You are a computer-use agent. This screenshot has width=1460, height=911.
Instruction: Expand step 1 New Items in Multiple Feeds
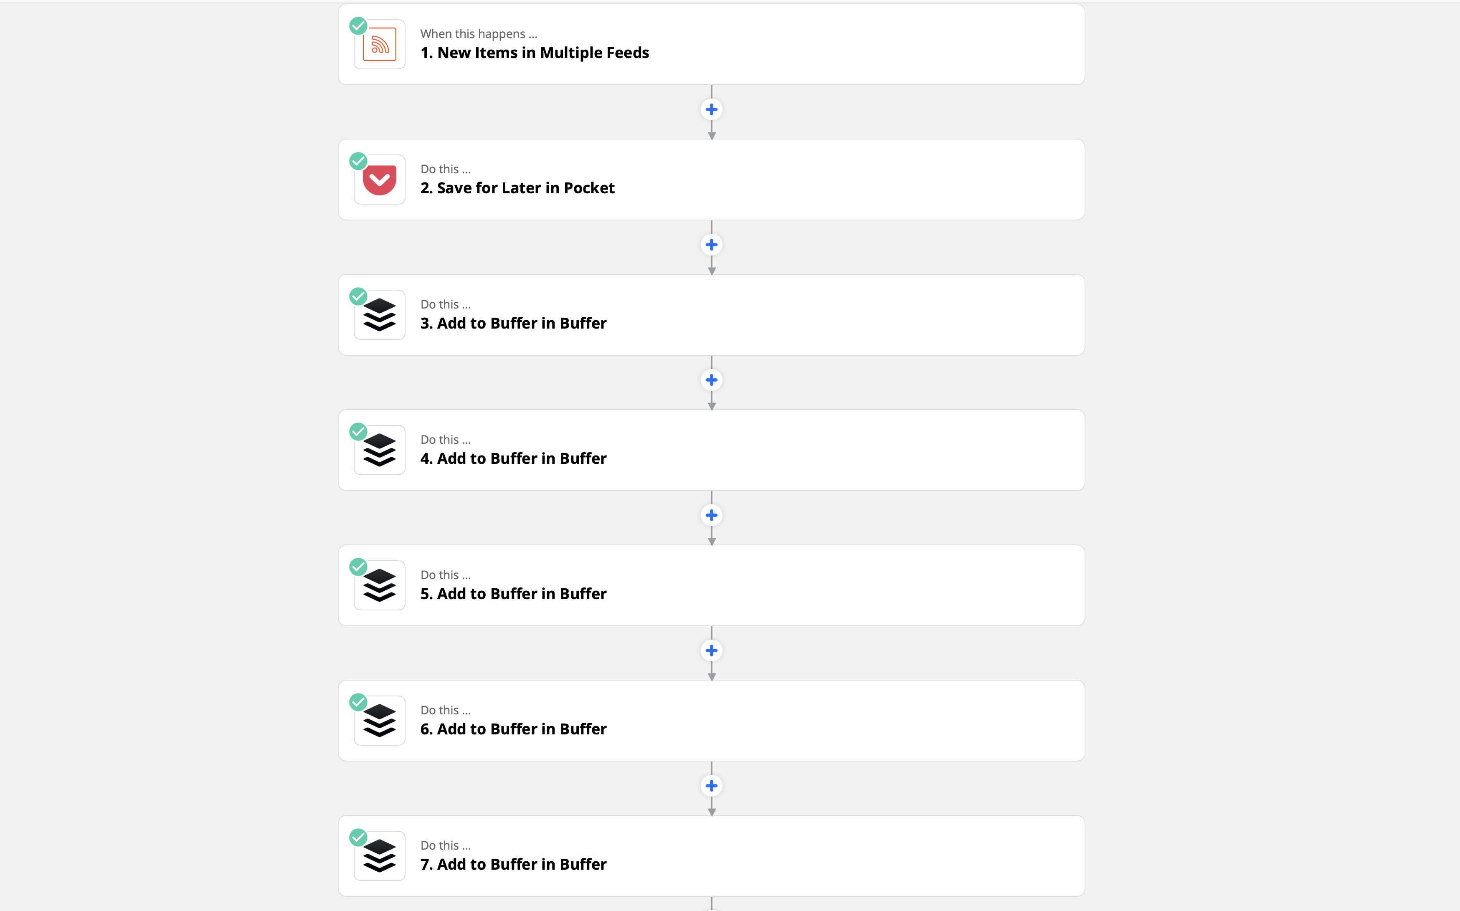(712, 45)
